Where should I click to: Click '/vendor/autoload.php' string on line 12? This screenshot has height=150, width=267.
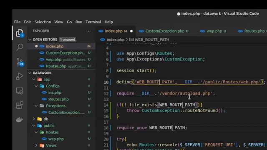coord(185,93)
